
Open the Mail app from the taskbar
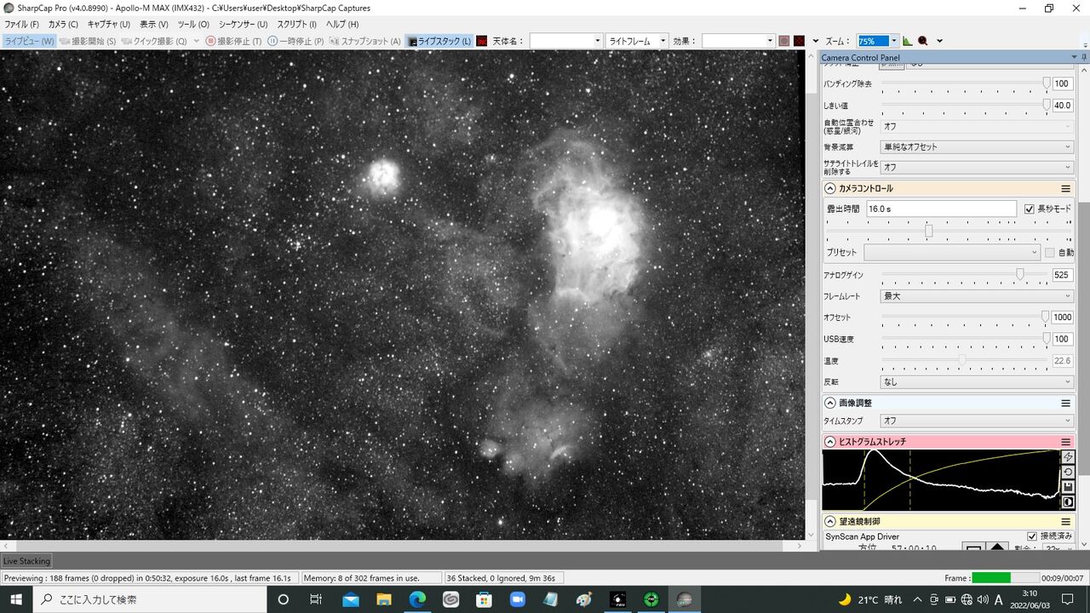click(x=350, y=599)
